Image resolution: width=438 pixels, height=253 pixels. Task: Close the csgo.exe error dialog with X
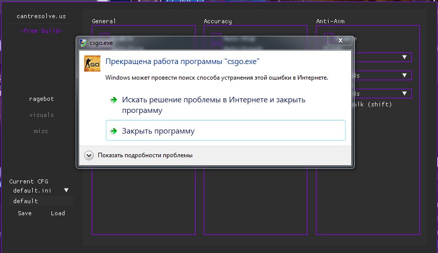click(x=340, y=40)
